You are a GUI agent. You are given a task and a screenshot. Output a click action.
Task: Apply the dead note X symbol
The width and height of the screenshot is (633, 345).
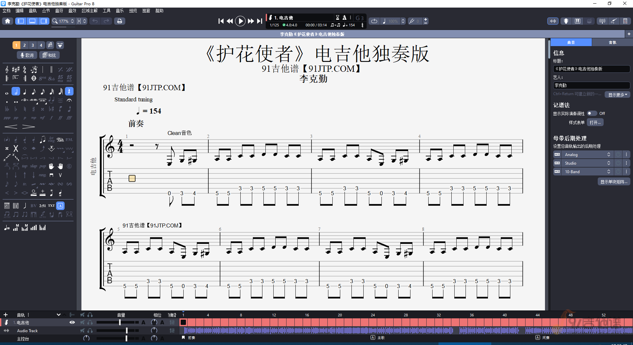16,148
